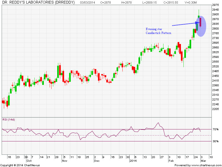The width and height of the screenshot is (222, 167).
Task: Click the 7 date tick above Oct
Action: [32, 157]
